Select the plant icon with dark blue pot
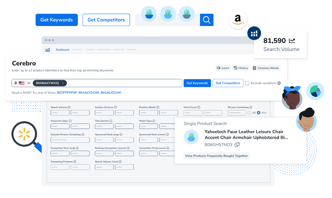The height and width of the screenshot is (198, 332). point(149,14)
